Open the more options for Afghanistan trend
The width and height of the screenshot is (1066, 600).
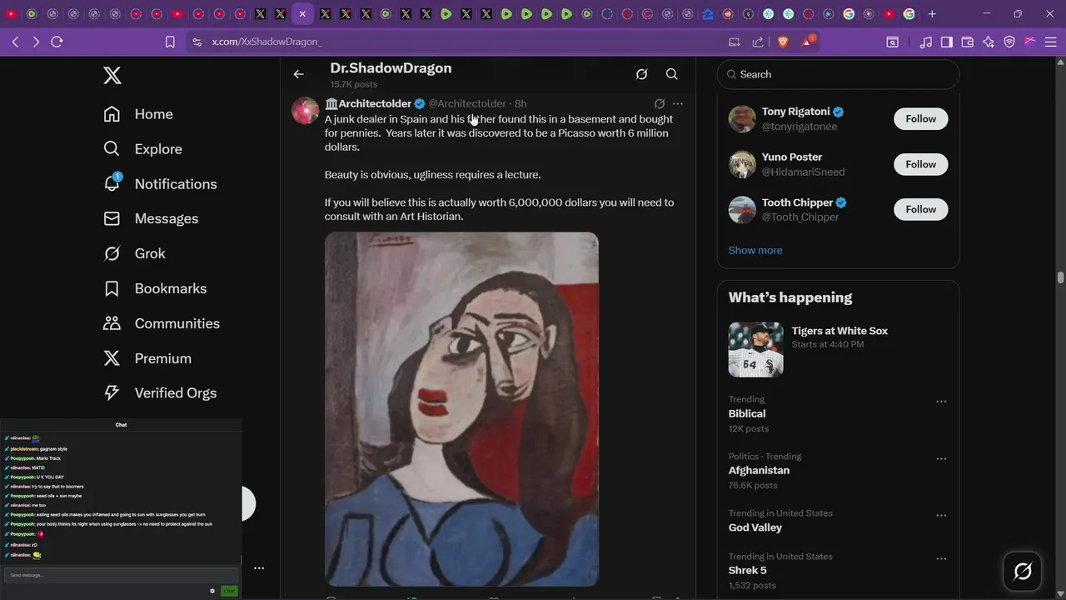click(x=941, y=459)
